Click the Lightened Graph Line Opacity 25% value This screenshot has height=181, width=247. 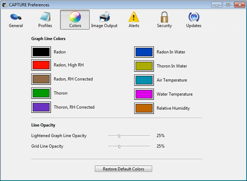pos(161,136)
